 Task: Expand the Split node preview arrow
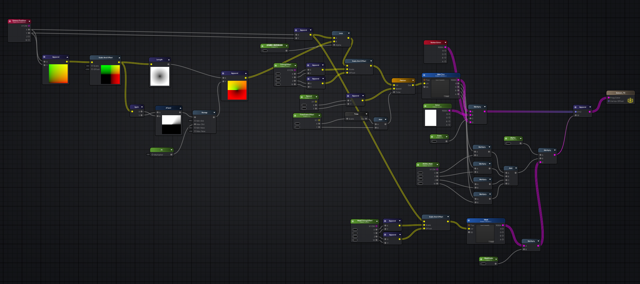(x=142, y=107)
